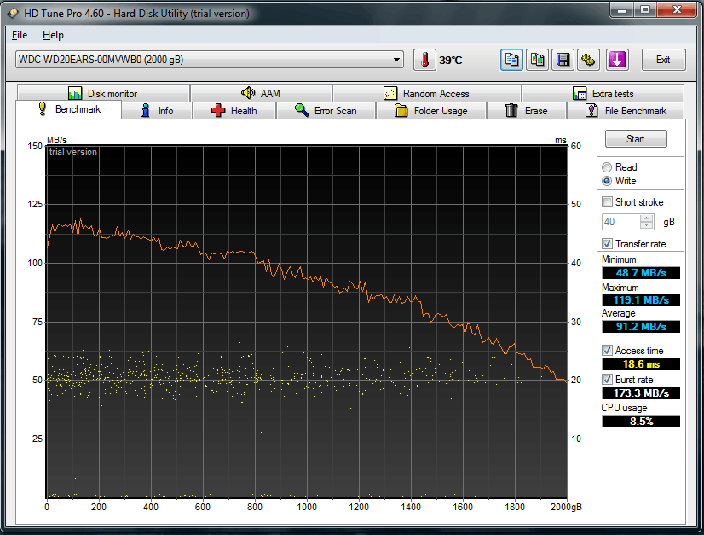
Task: Select the Write radio button
Action: pyautogui.click(x=607, y=181)
